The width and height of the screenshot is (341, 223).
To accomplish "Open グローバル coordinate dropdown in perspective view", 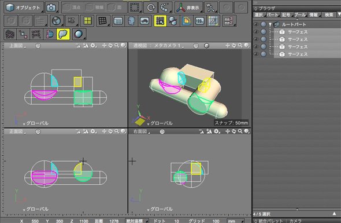I will click(x=160, y=123).
